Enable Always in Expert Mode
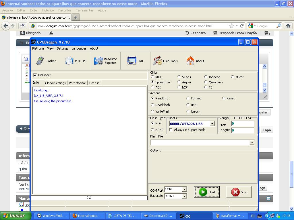The image size is (294, 220). (x=171, y=130)
